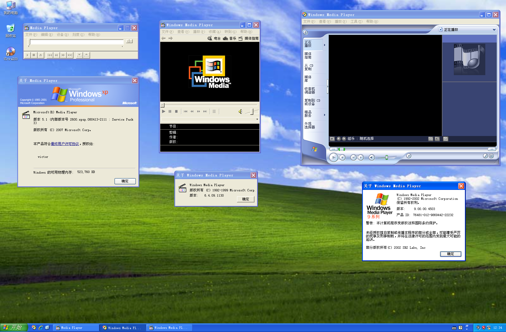Click Rewind in the classic Media Player 5.1
The width and height of the screenshot is (506, 332).
coord(57,55)
